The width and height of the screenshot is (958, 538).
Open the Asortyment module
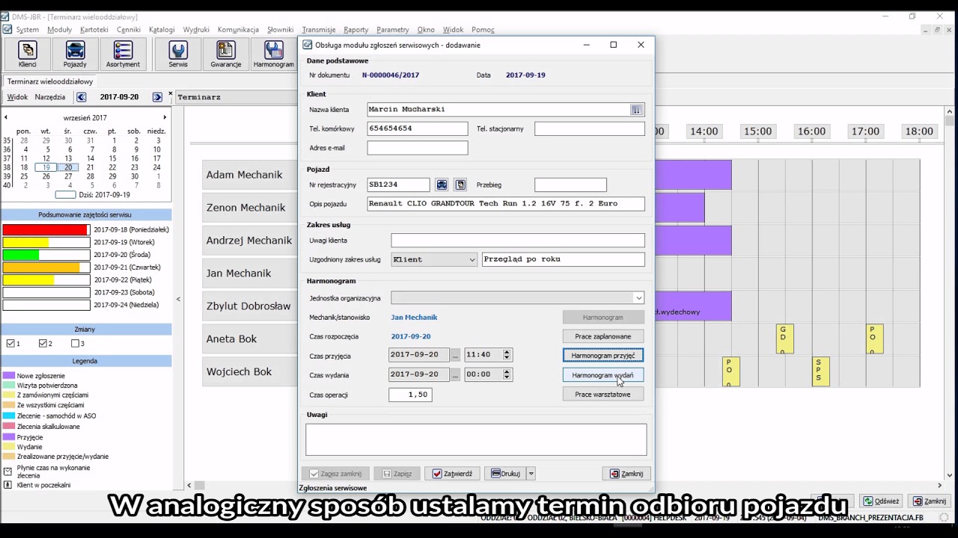coord(123,55)
